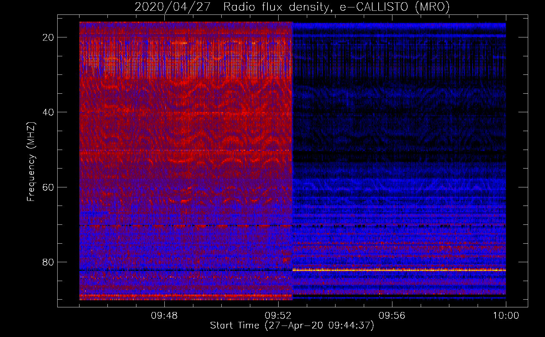Click the 20 MHz frequency tick label

(x=48, y=37)
